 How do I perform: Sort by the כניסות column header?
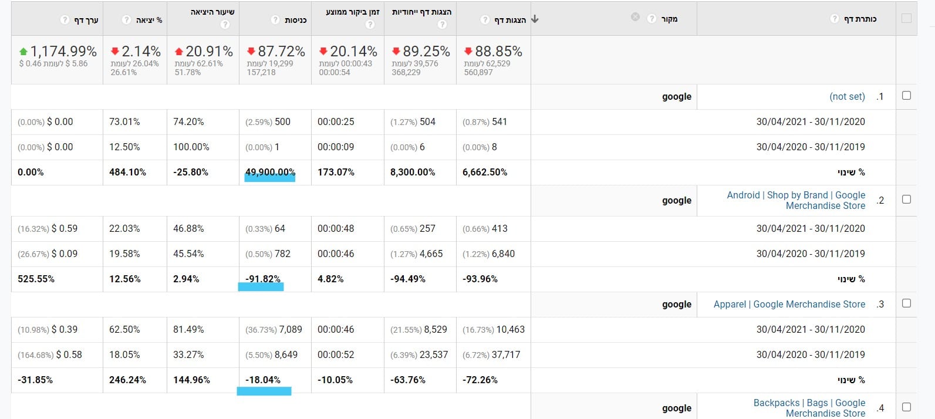(296, 20)
